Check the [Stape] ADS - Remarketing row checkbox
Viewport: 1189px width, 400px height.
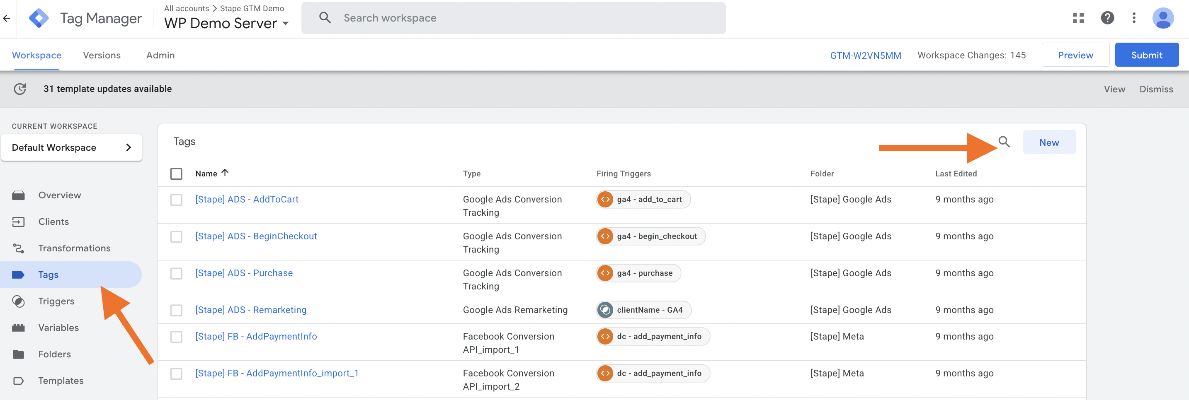(x=176, y=310)
